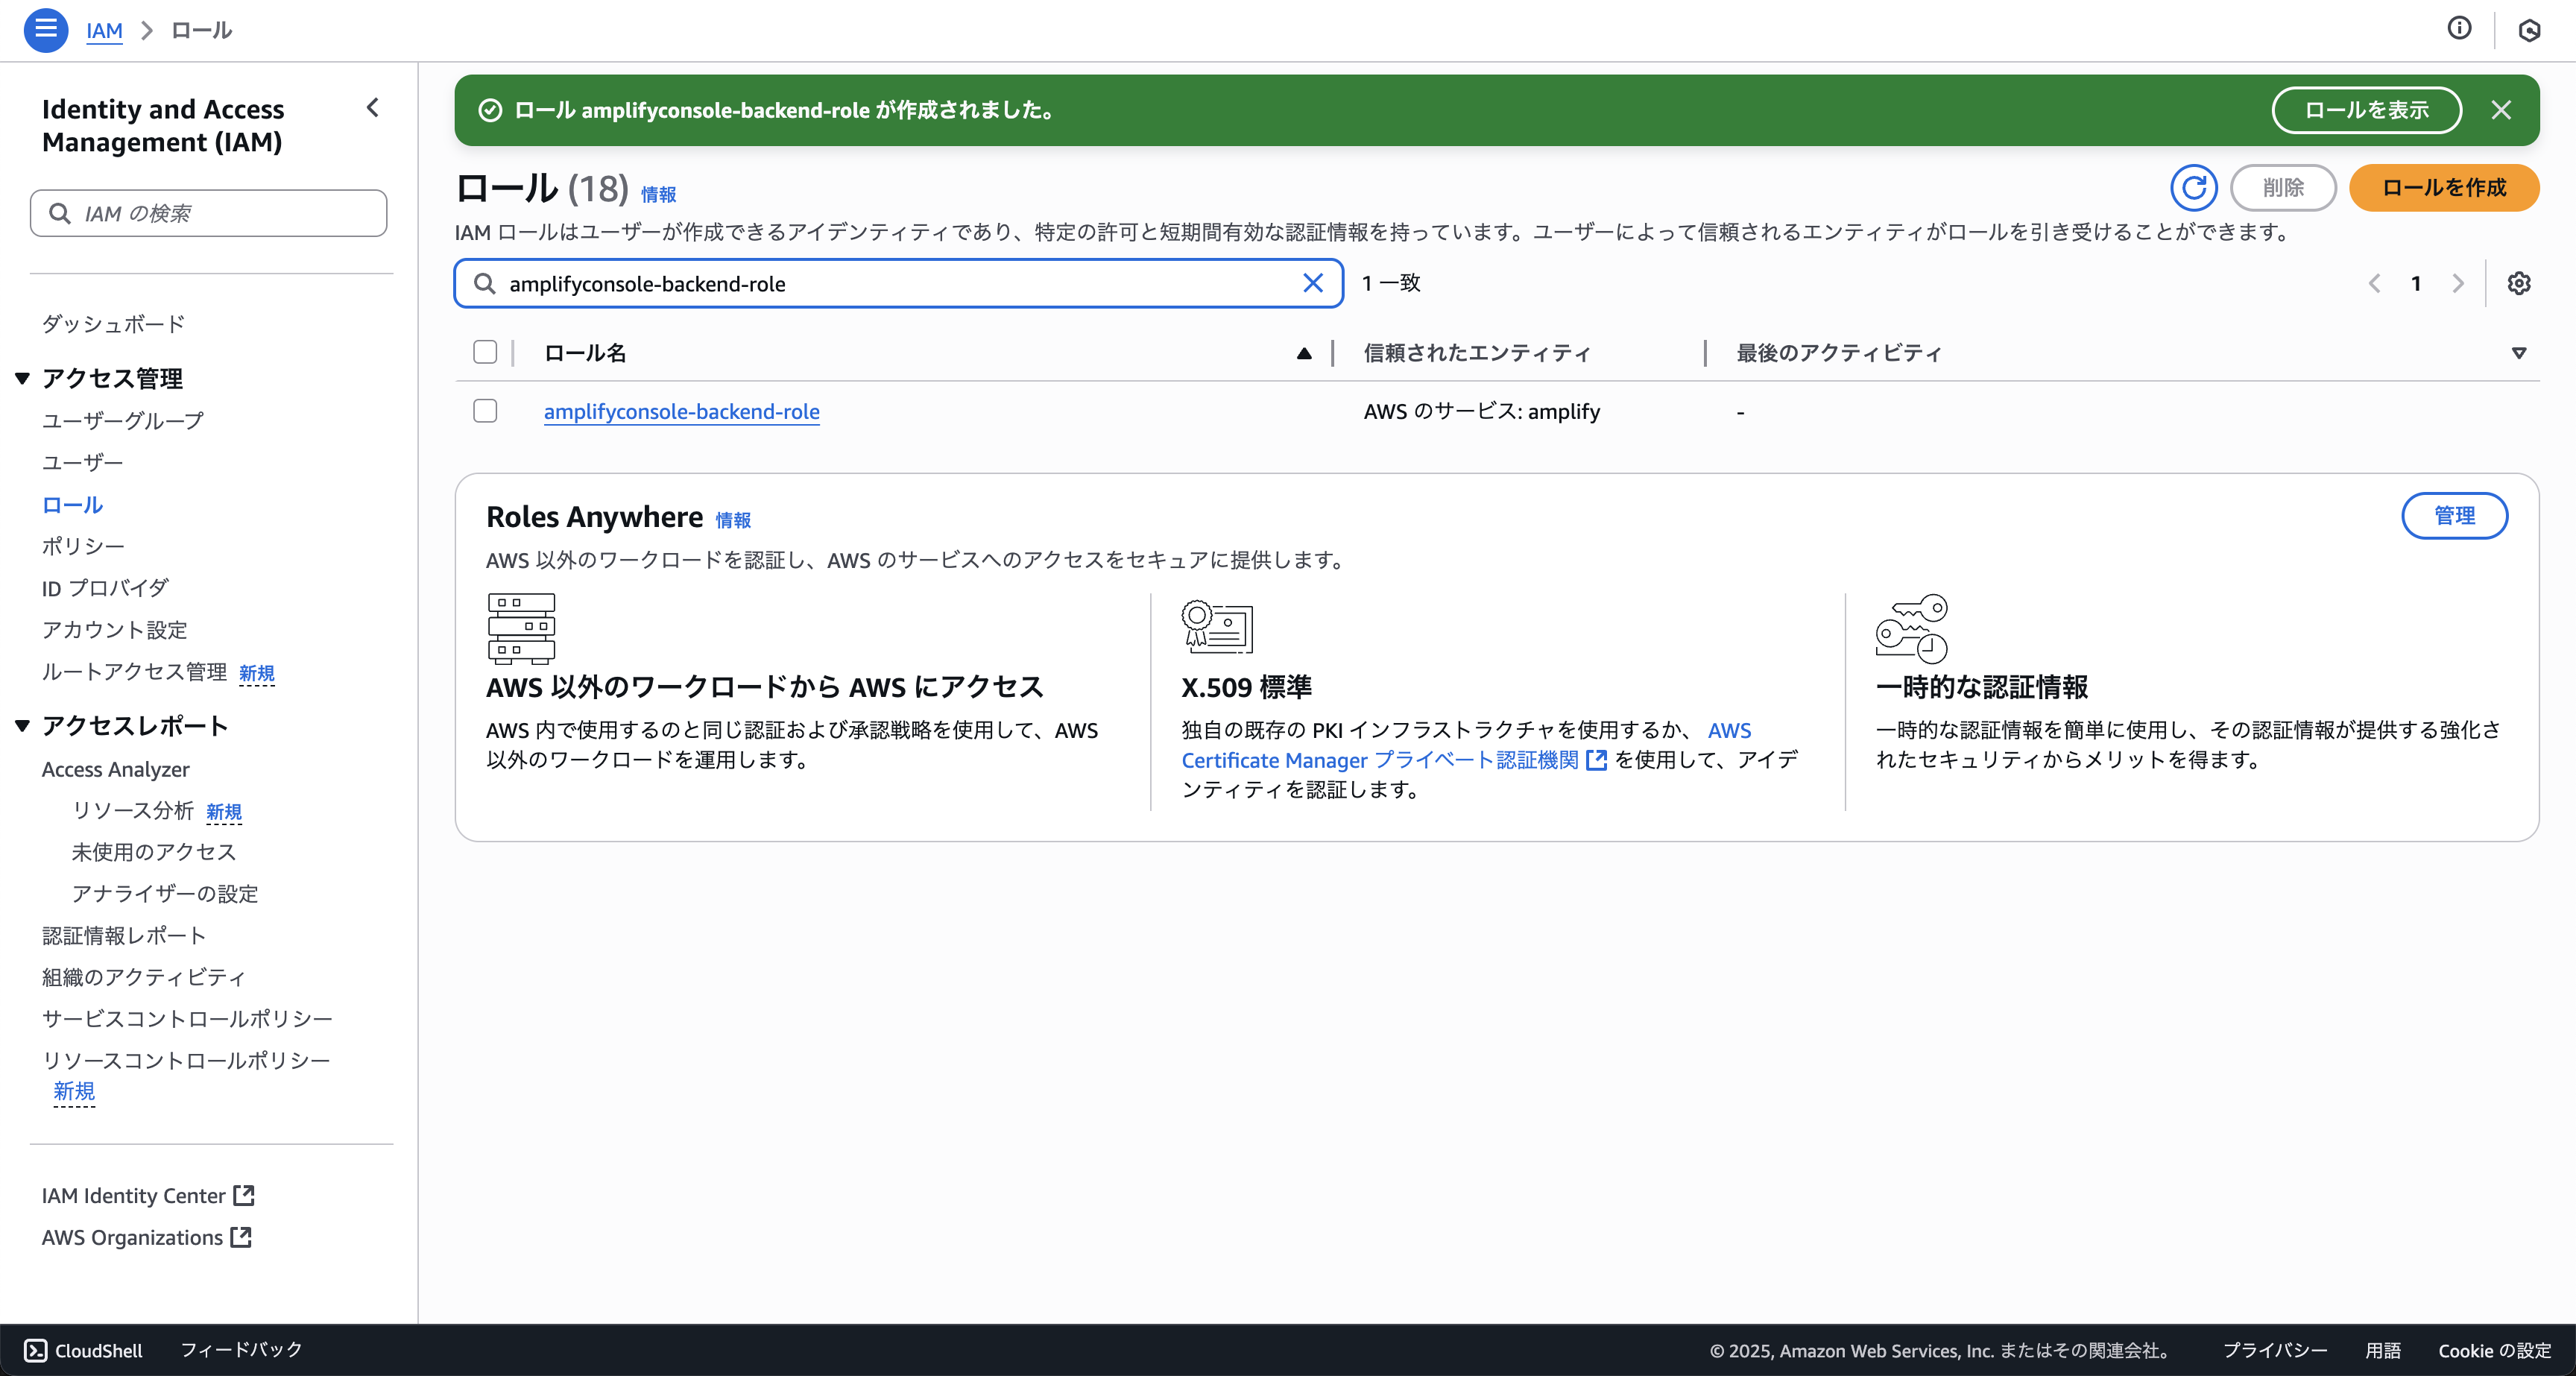
Task: Click into the IAM の検索 field
Action: (x=209, y=213)
